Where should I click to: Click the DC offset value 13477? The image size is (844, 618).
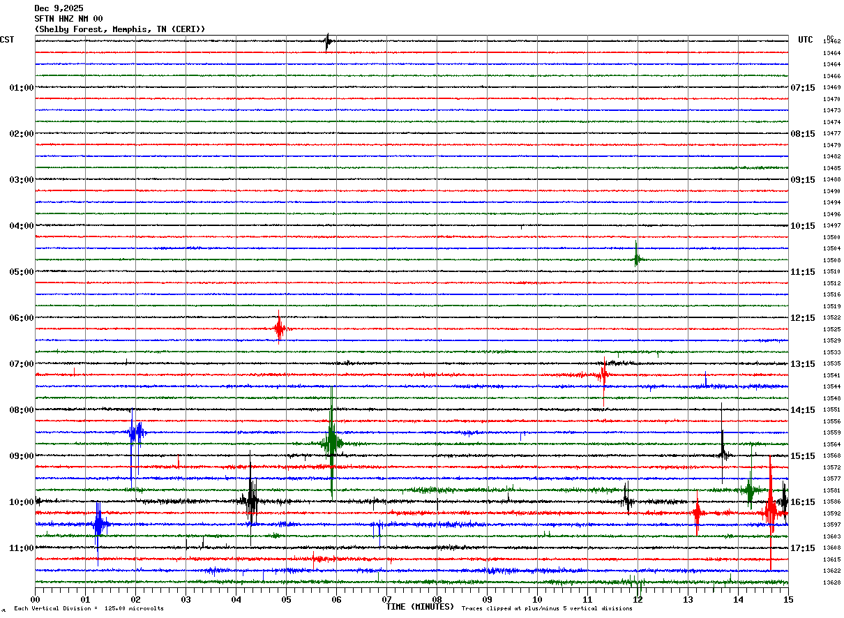tap(831, 134)
